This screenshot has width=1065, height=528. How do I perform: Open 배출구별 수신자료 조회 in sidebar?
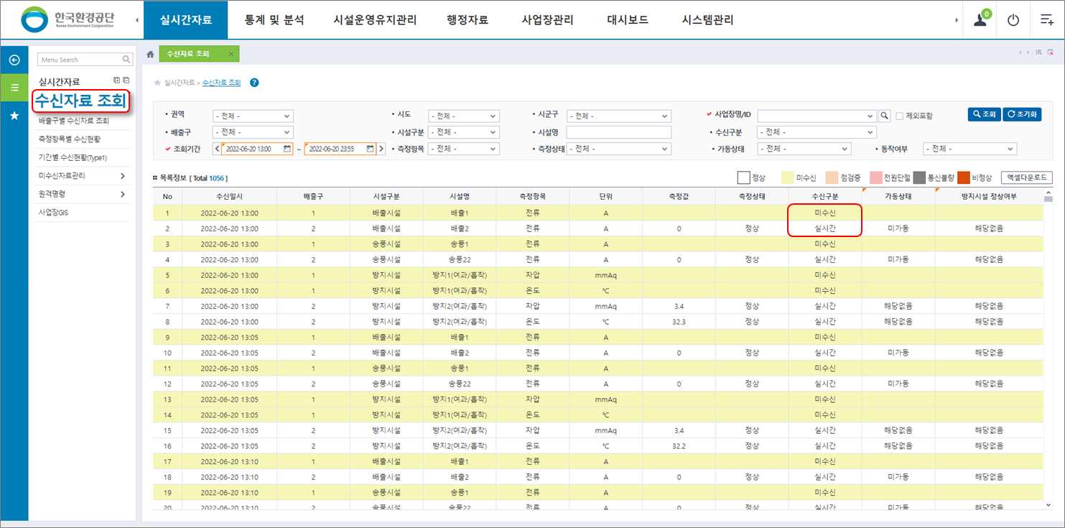(x=74, y=121)
